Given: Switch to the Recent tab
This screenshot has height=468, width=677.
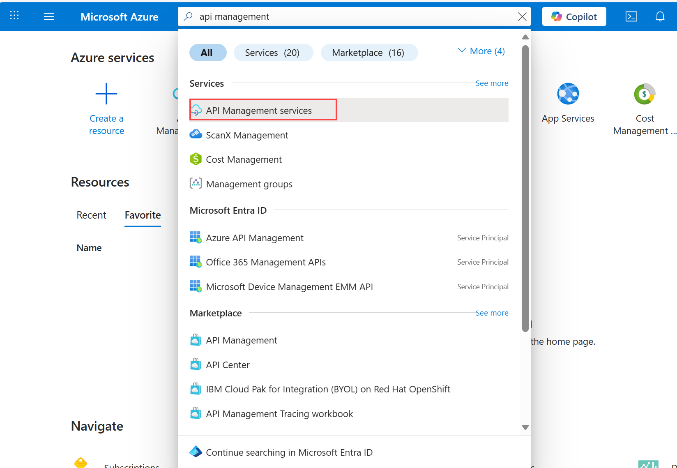Looking at the screenshot, I should 91,215.
